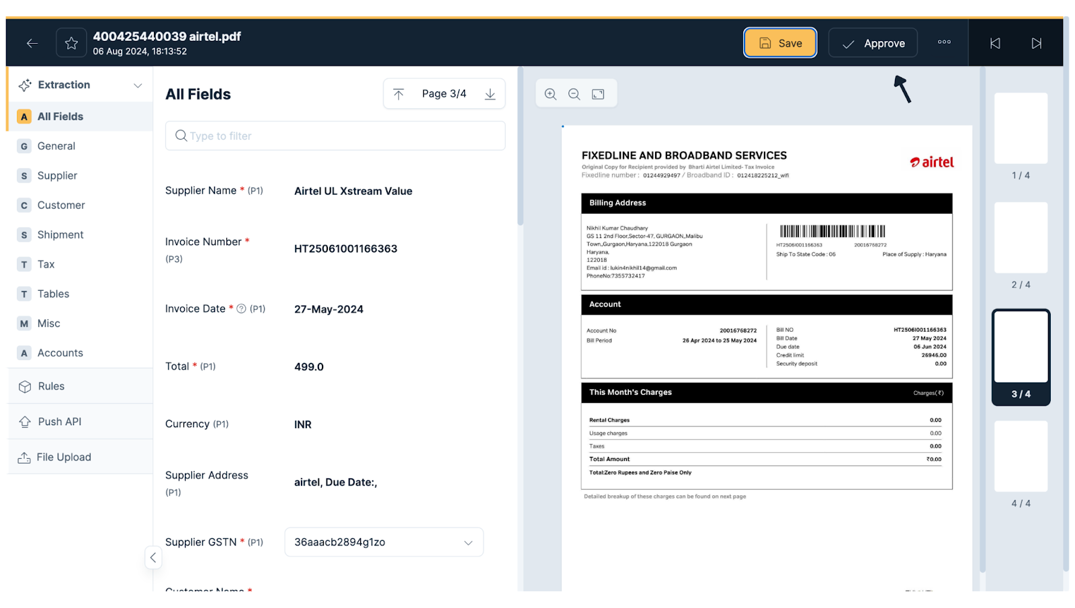The width and height of the screenshot is (1075, 608).
Task: Approve the invoice document
Action: pos(873,43)
